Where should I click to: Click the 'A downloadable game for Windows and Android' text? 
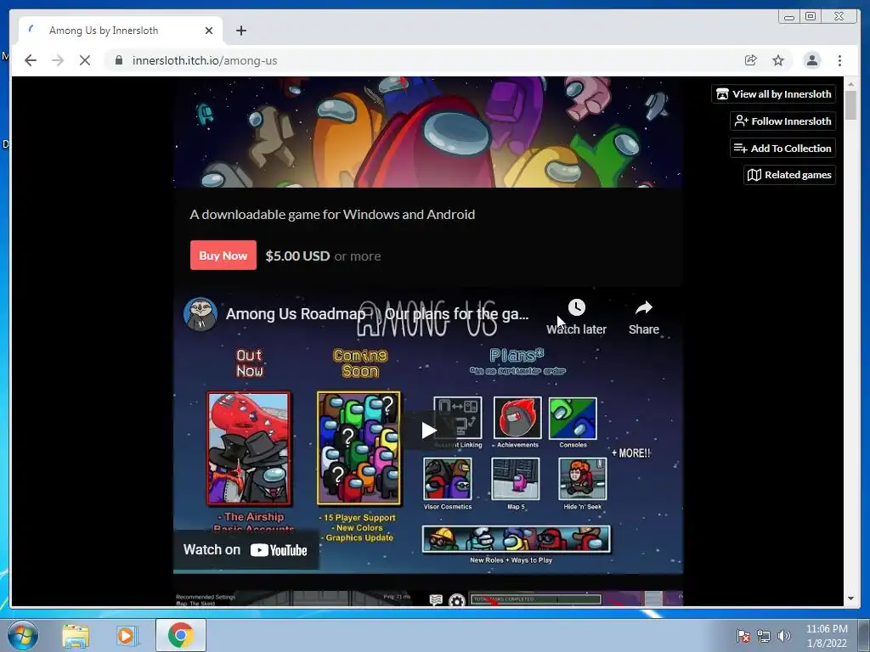(332, 215)
